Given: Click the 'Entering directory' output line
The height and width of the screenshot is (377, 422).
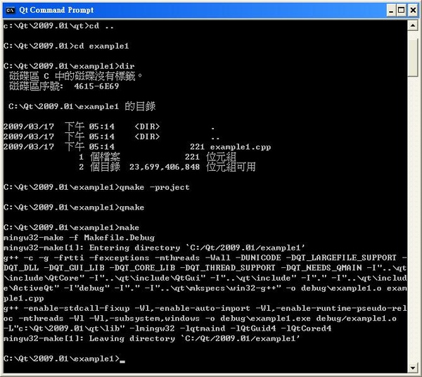Looking at the screenshot, I should click(x=154, y=248).
